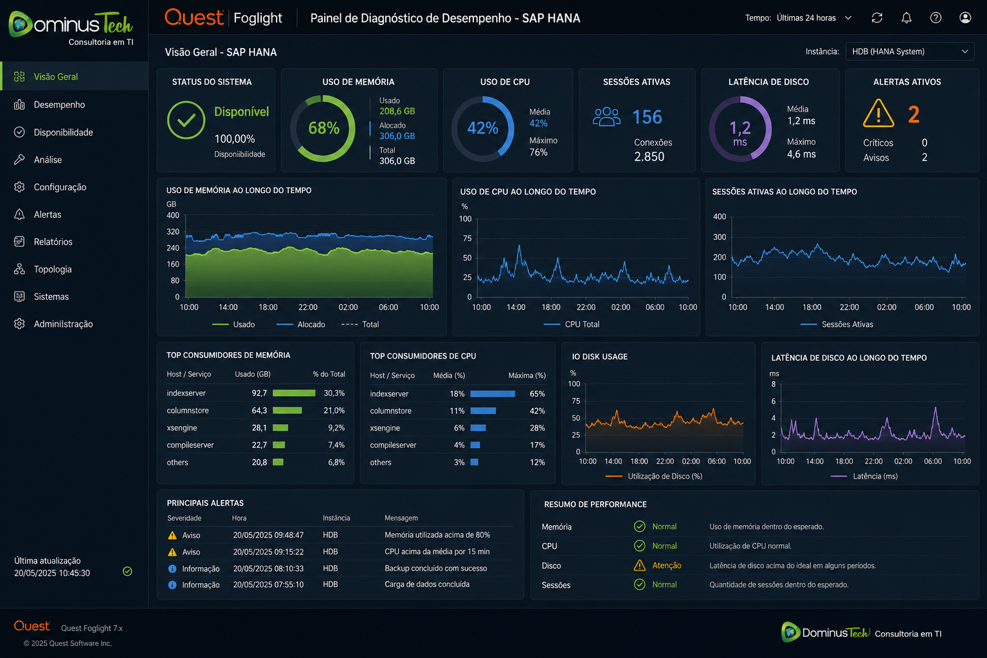Click the last-update green check icon
Viewport: 987px width, 658px height.
click(x=127, y=571)
